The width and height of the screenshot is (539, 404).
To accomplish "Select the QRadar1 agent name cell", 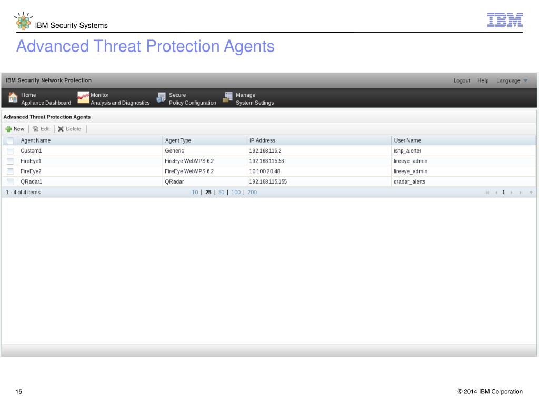I will pyautogui.click(x=90, y=181).
